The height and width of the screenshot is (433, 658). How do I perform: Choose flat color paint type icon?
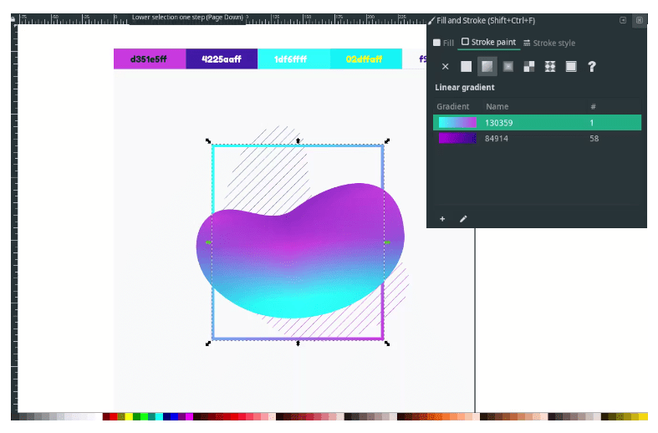point(466,66)
